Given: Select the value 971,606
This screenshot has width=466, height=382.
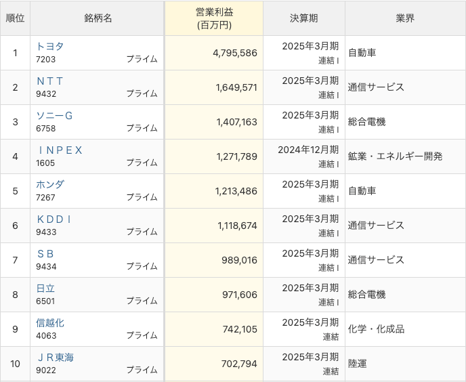Looking at the screenshot, I should tap(240, 295).
